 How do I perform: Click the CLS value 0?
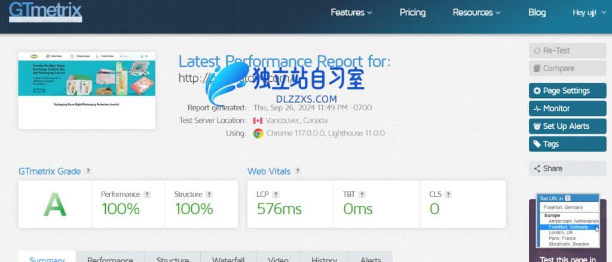[x=434, y=209]
